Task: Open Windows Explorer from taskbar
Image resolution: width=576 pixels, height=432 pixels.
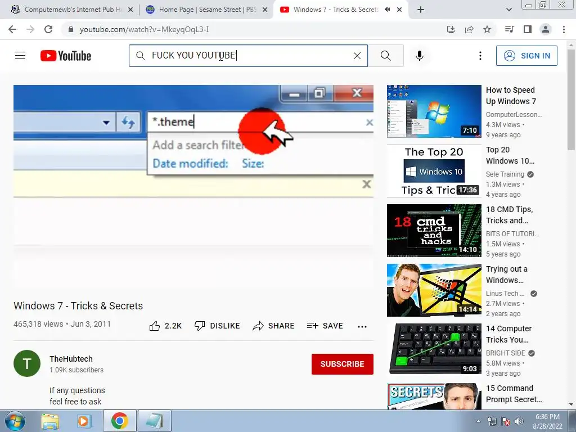Action: pyautogui.click(x=50, y=421)
